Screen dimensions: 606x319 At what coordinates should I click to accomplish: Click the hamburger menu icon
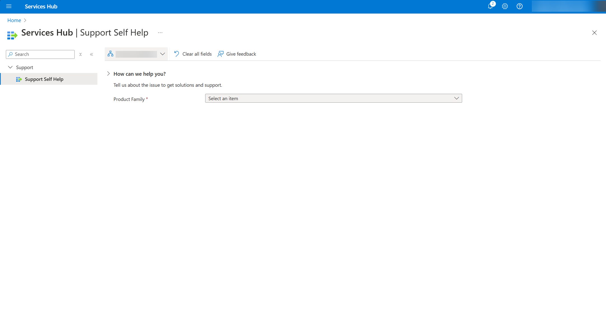click(9, 6)
